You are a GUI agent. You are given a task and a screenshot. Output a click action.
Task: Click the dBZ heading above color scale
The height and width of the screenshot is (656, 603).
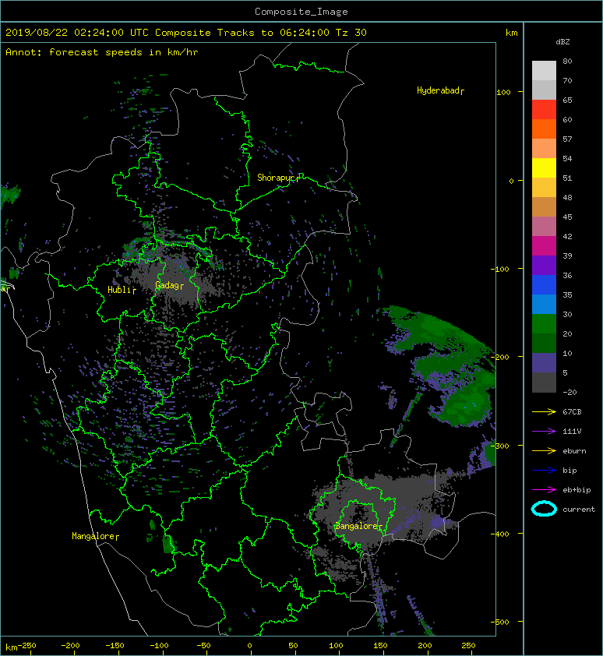(x=562, y=42)
